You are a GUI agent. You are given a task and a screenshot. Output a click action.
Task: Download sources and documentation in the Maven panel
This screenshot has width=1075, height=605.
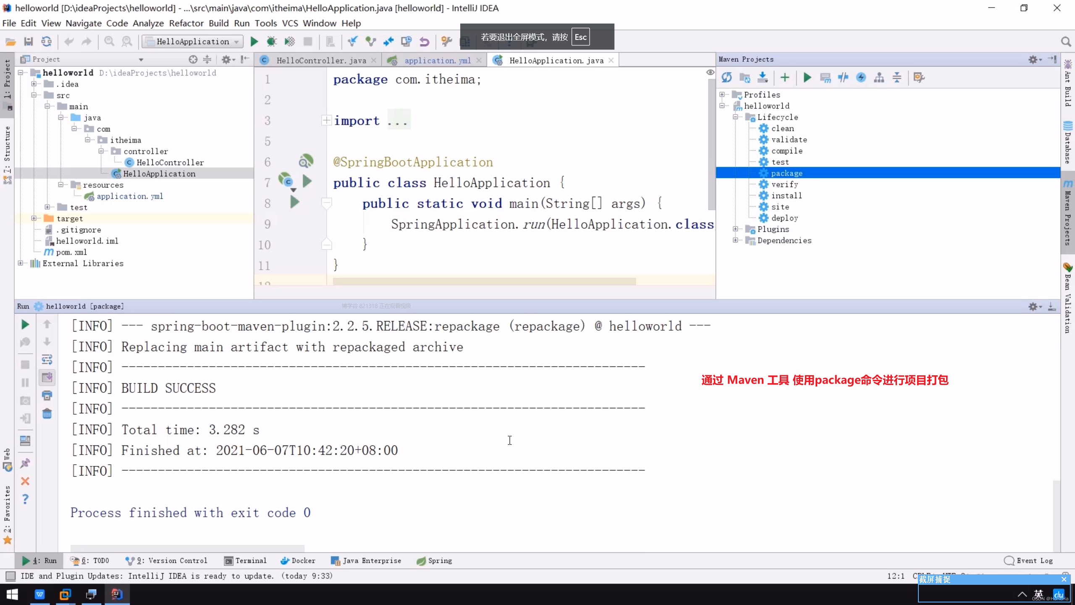click(x=763, y=77)
